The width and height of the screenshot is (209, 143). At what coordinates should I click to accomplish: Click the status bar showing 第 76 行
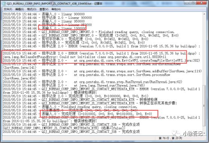coord(170,138)
